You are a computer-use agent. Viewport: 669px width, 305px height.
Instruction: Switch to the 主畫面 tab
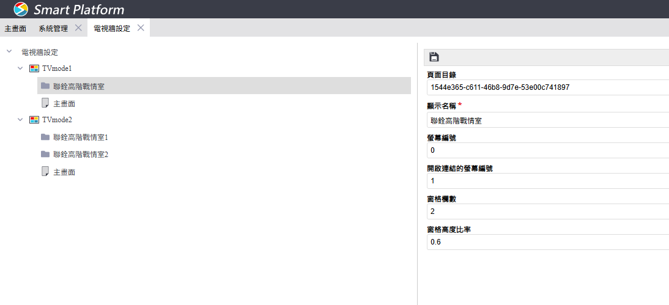(15, 28)
